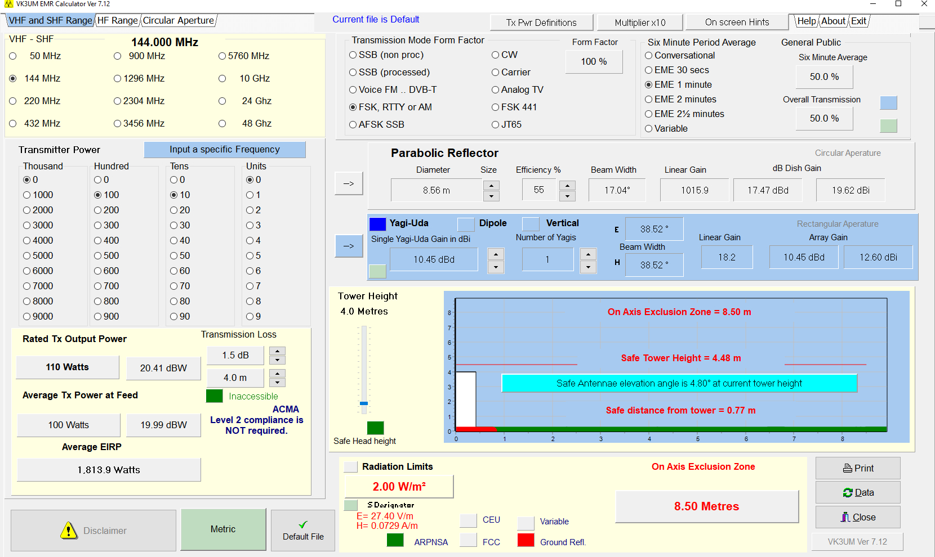The width and height of the screenshot is (935, 557).
Task: Choose CW transmission mode
Action: point(495,55)
